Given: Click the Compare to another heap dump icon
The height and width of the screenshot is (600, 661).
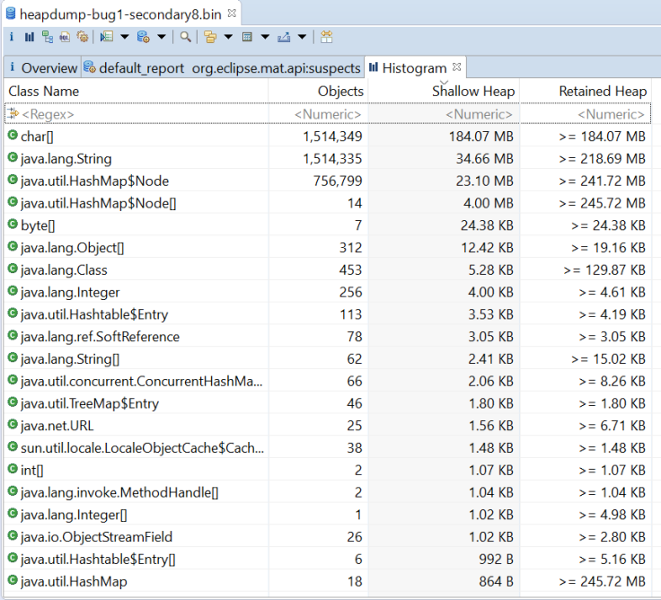Looking at the screenshot, I should [326, 37].
